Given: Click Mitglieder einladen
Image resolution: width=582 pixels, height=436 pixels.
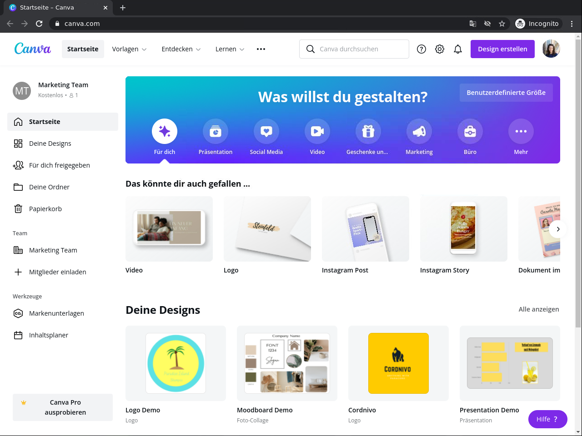Looking at the screenshot, I should 63,272.
